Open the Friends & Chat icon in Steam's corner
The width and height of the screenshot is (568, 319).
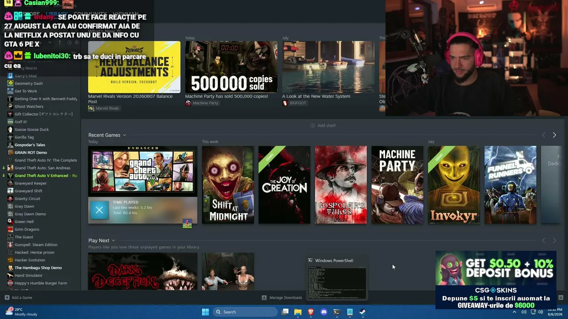(x=560, y=298)
